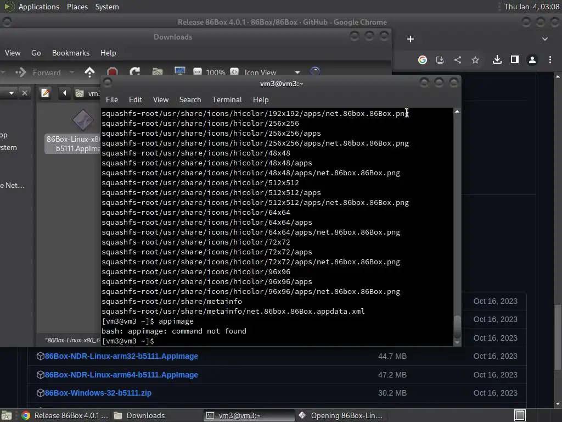The height and width of the screenshot is (422, 562).
Task: Click Chrome page scrollbar up arrow
Action: pyautogui.click(x=558, y=76)
